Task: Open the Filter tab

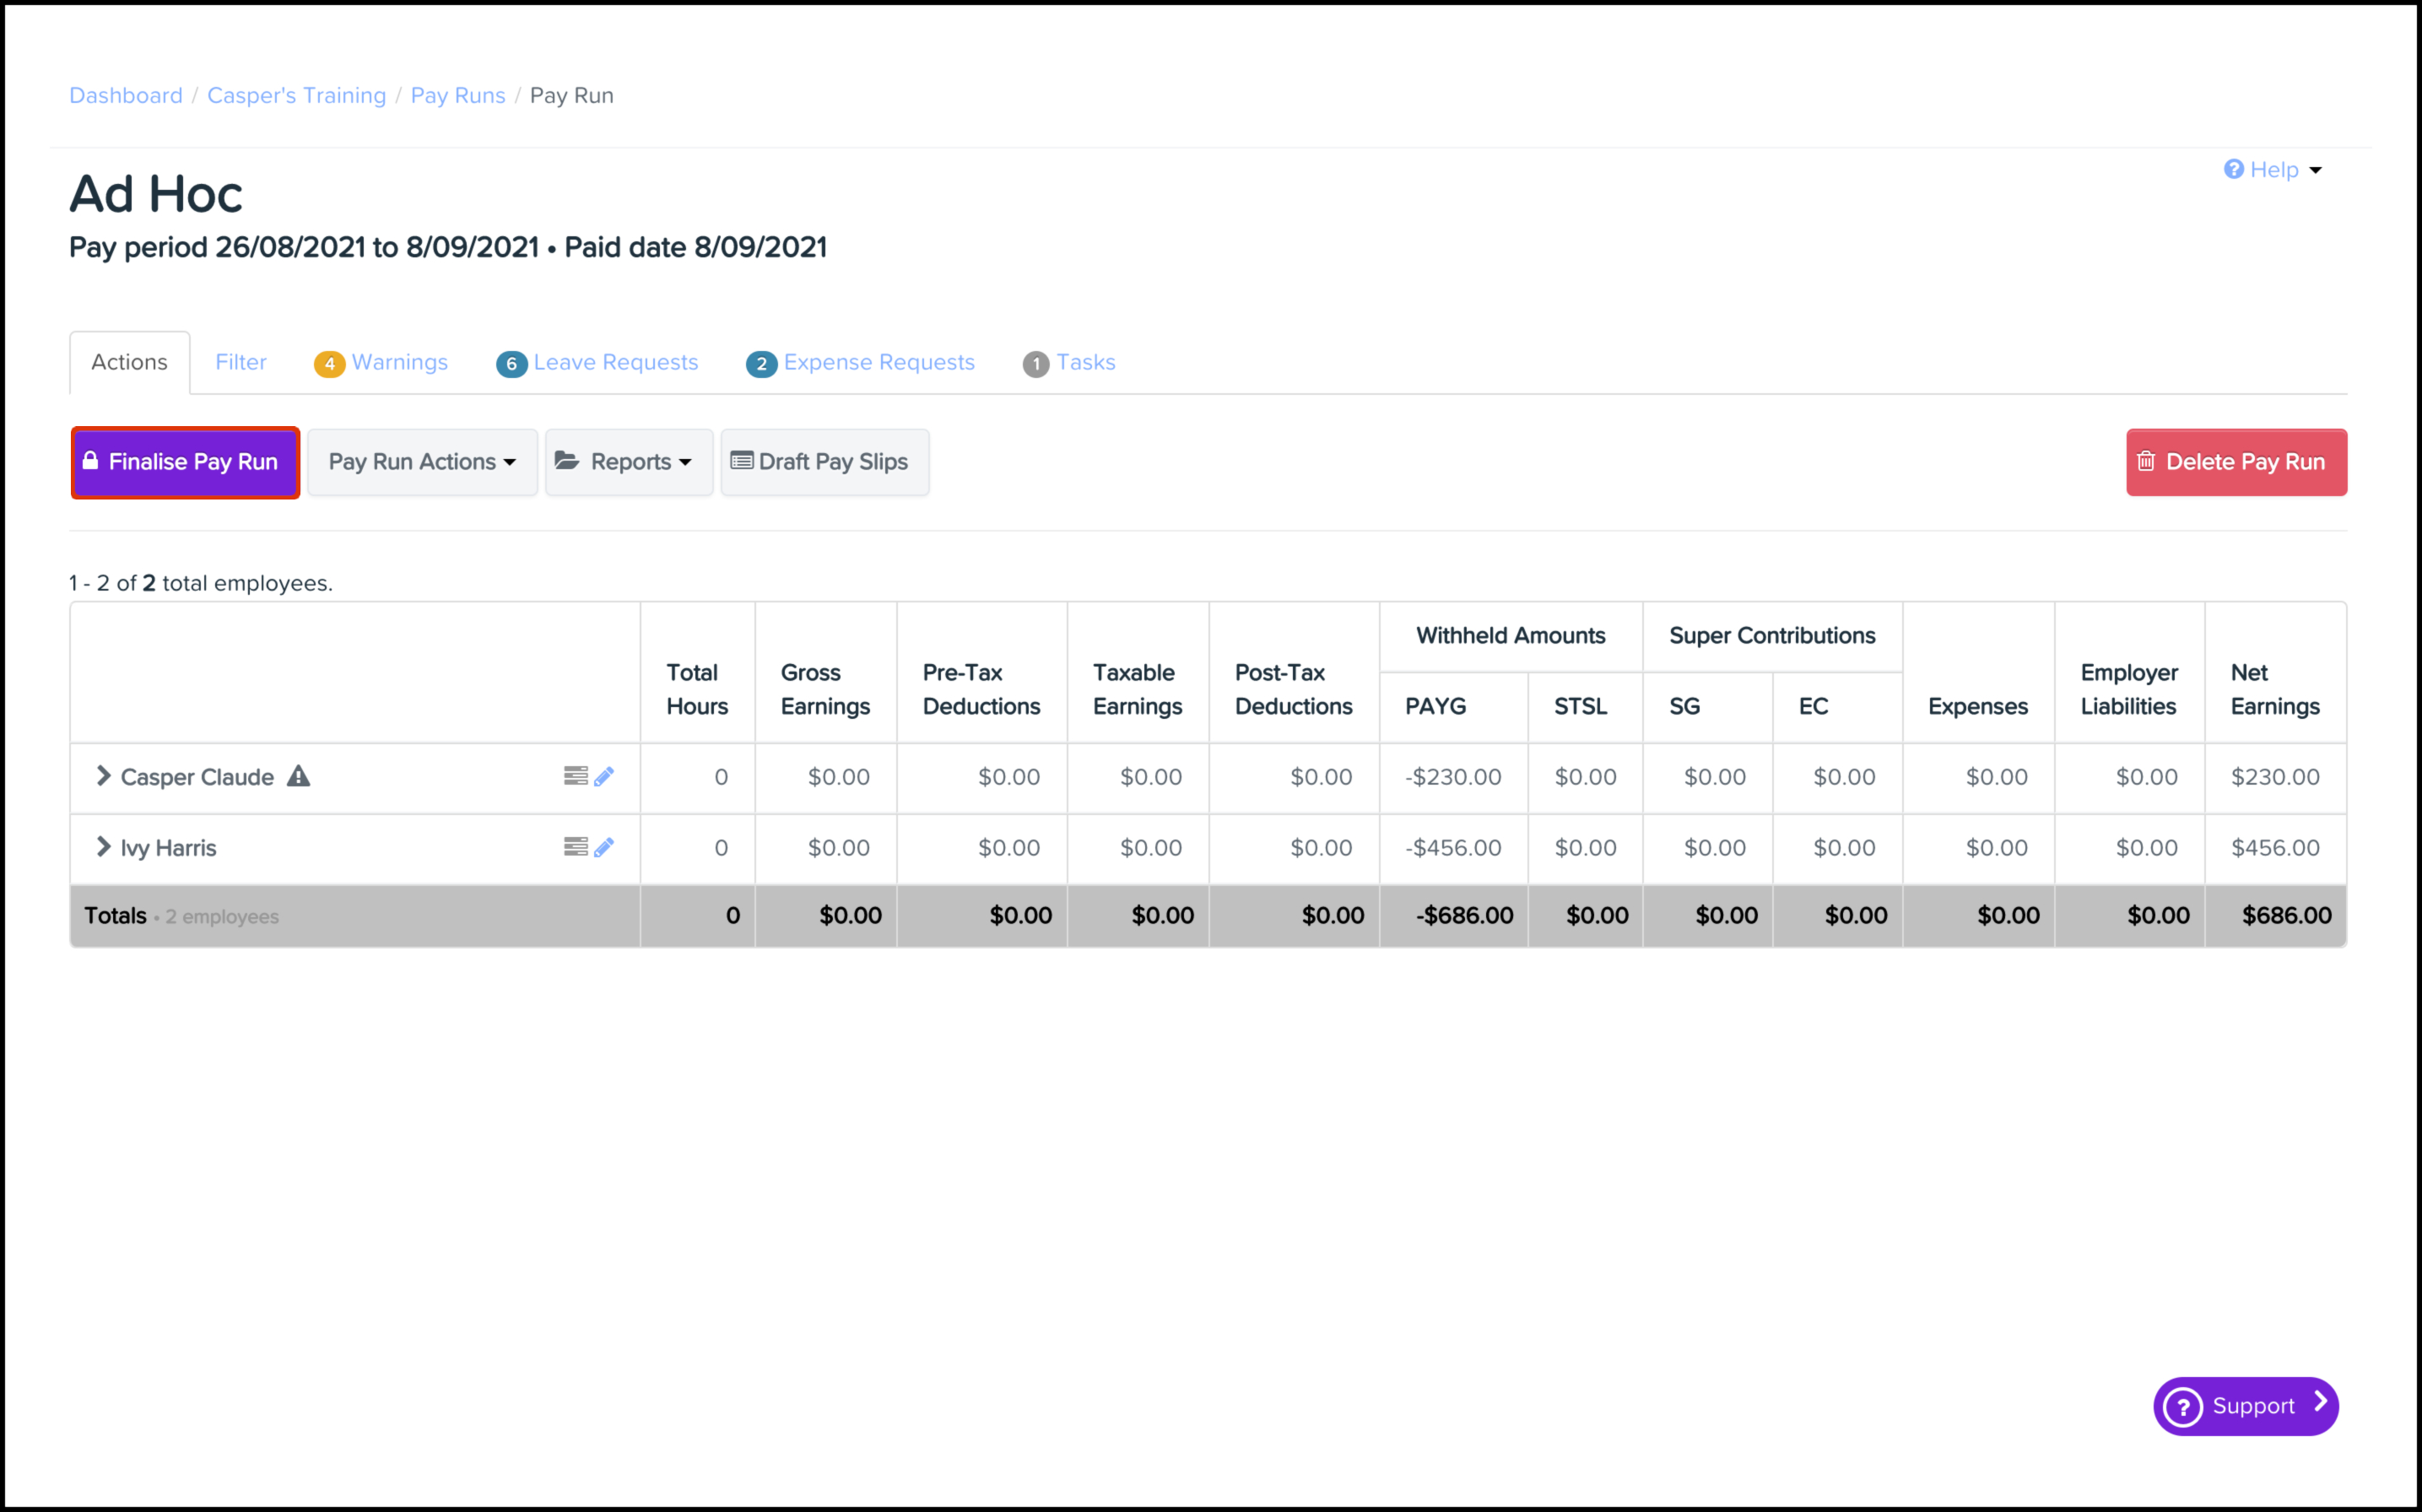Action: tap(241, 363)
